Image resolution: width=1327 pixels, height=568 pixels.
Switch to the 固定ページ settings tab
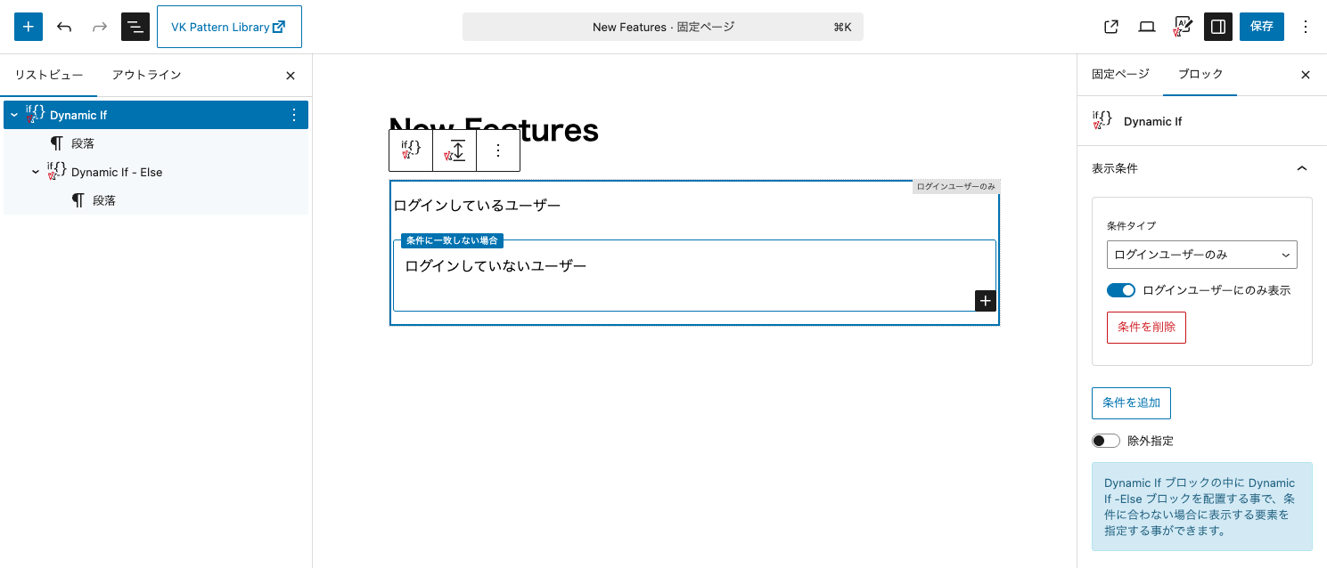[1120, 75]
